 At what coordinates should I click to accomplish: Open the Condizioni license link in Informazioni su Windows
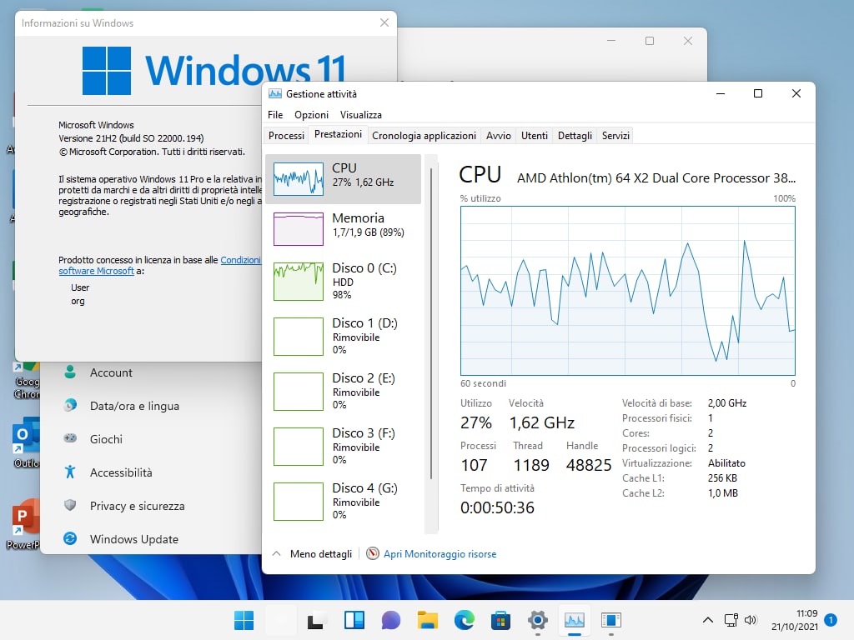[240, 260]
